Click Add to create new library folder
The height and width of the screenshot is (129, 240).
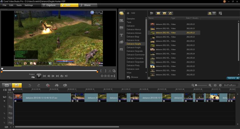tap(131, 13)
